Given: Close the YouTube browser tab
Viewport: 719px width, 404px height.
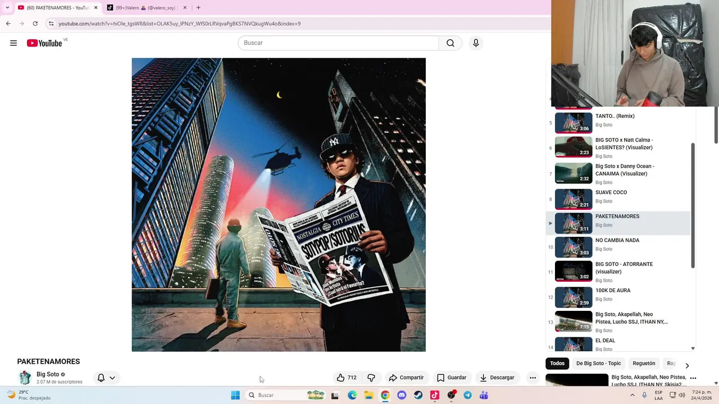Looking at the screenshot, I should coord(95,8).
